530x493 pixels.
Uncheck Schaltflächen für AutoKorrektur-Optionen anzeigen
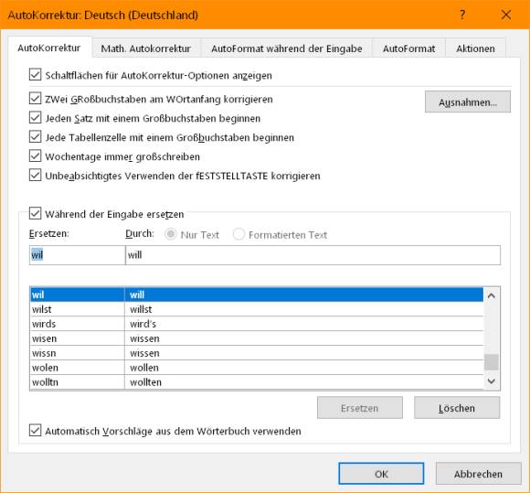point(35,75)
